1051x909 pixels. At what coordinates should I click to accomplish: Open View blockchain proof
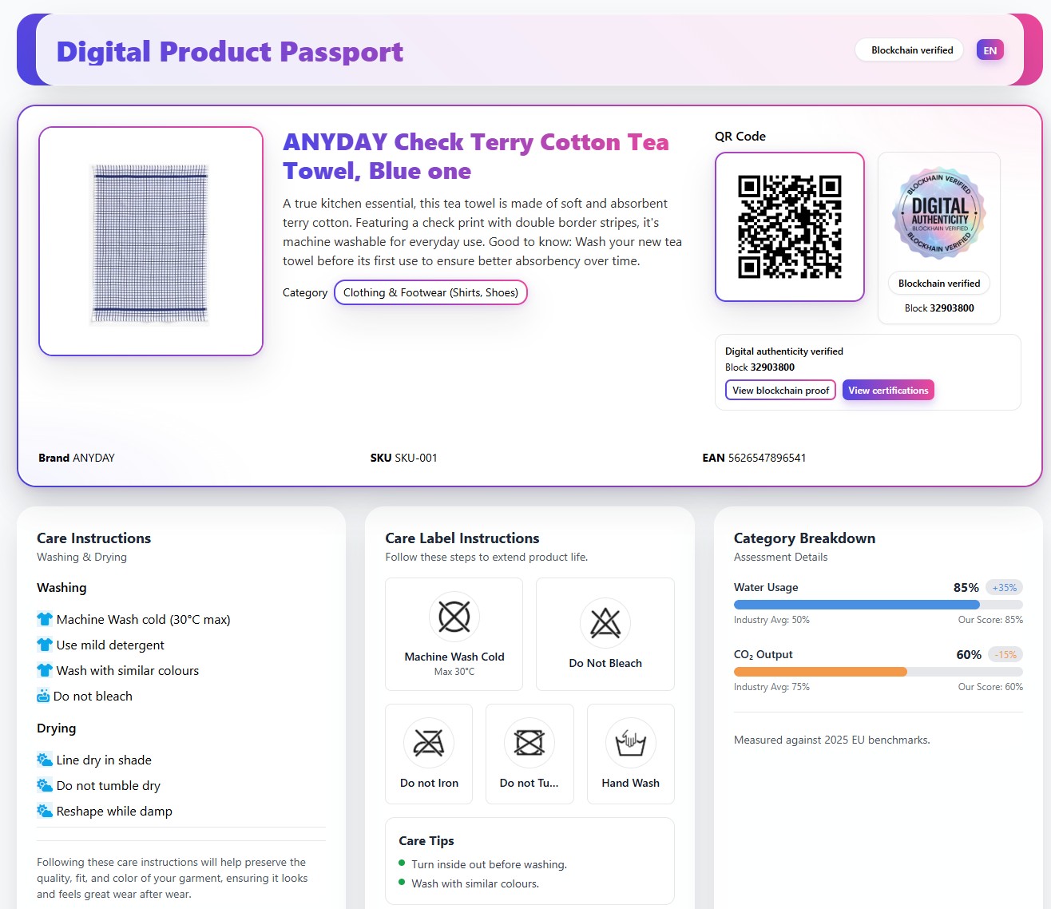[x=780, y=391]
